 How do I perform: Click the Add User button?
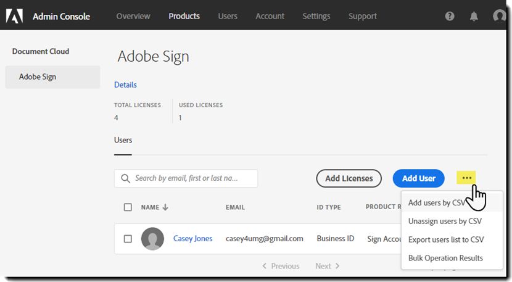click(x=419, y=178)
